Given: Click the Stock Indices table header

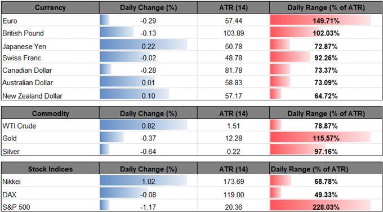Looking at the screenshot, I should point(50,169).
